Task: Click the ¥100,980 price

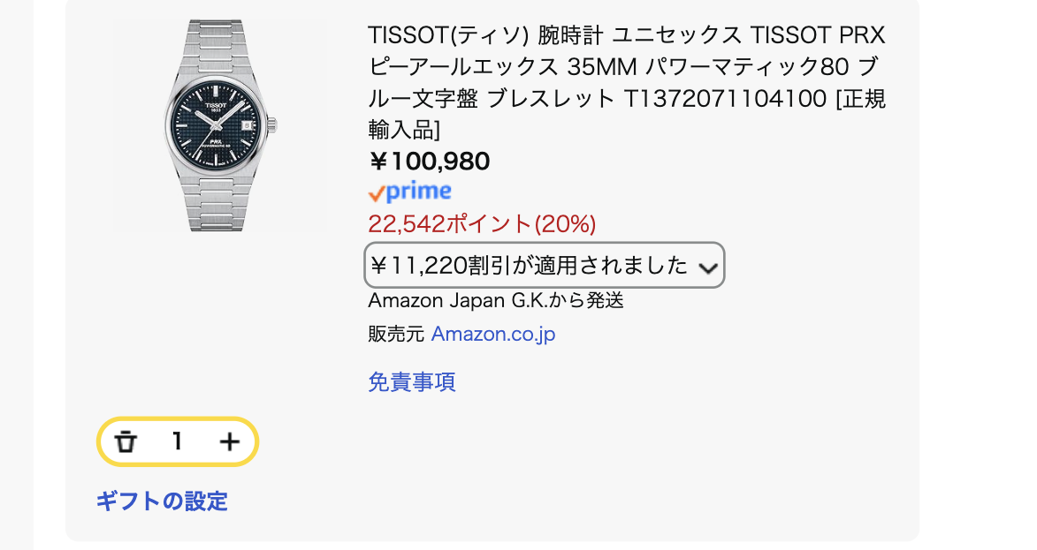Action: [429, 161]
